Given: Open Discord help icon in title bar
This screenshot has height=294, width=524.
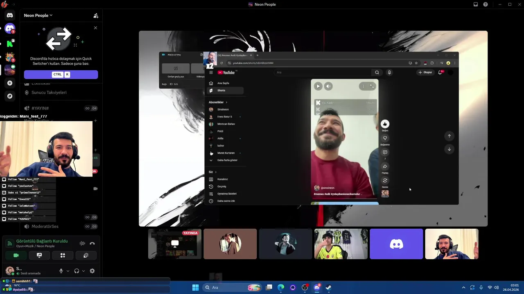Looking at the screenshot, I should (486, 4).
